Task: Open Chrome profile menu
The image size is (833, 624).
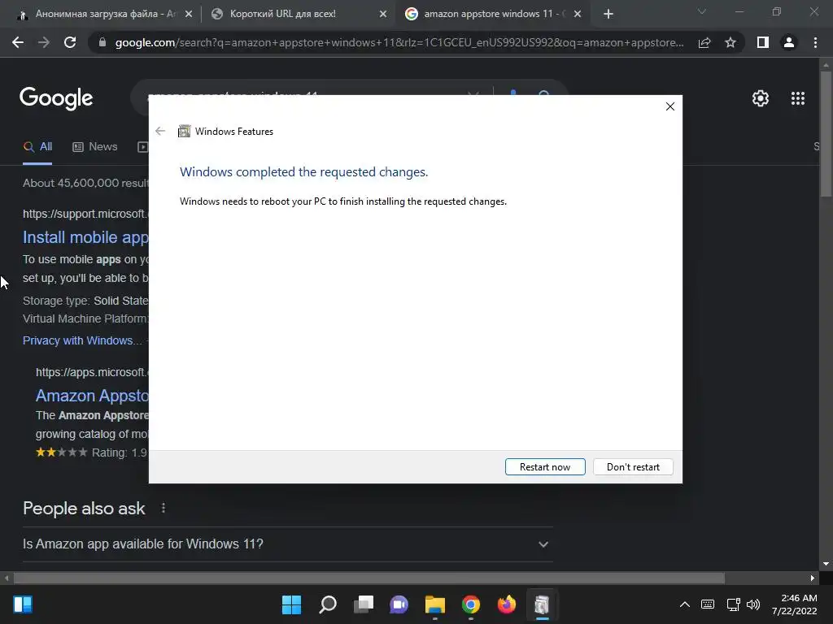Action: pyautogui.click(x=789, y=42)
